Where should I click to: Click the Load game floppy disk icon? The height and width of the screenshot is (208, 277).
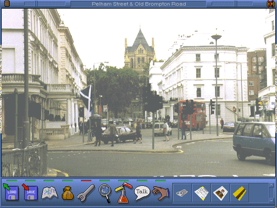[12, 192]
